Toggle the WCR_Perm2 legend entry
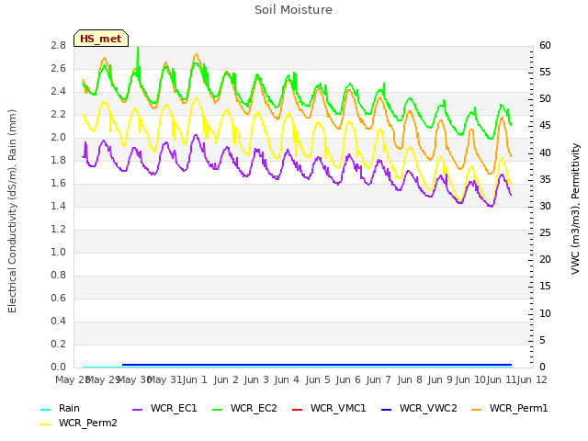588x441 pixels. click(x=79, y=424)
